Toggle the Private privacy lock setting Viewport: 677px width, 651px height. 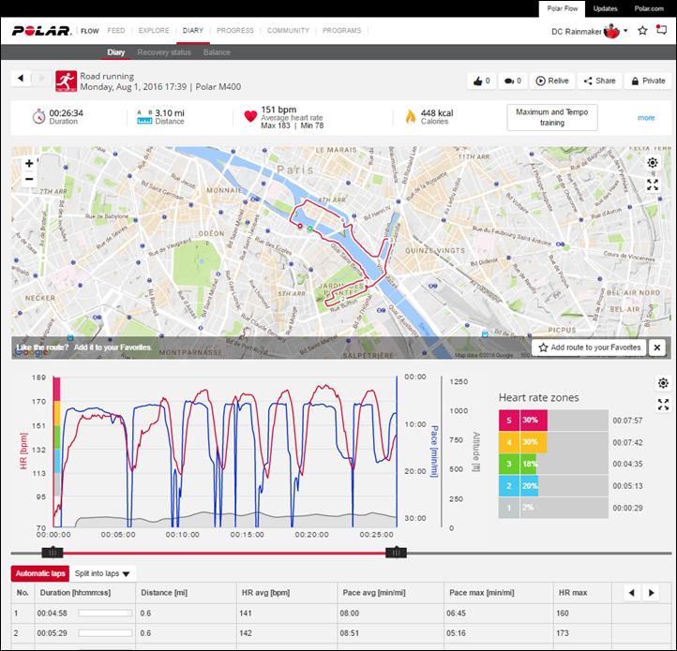click(x=647, y=81)
